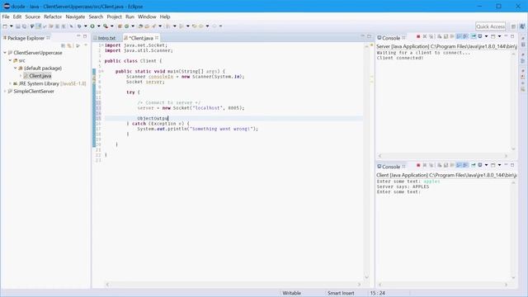
Task: Open the Refactor menu
Action: coord(53,16)
